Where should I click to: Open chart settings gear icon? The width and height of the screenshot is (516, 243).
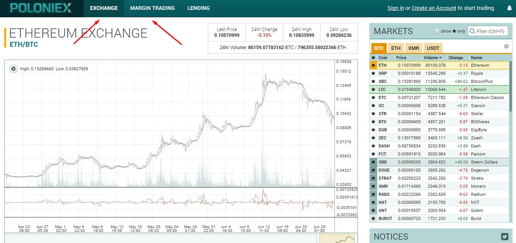click(x=13, y=69)
